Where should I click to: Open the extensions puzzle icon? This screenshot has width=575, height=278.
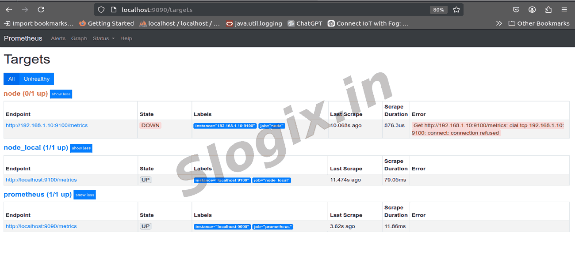pos(548,10)
